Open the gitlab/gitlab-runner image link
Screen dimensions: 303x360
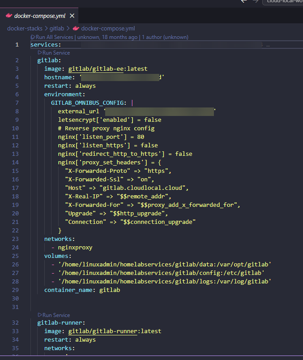[102, 331]
